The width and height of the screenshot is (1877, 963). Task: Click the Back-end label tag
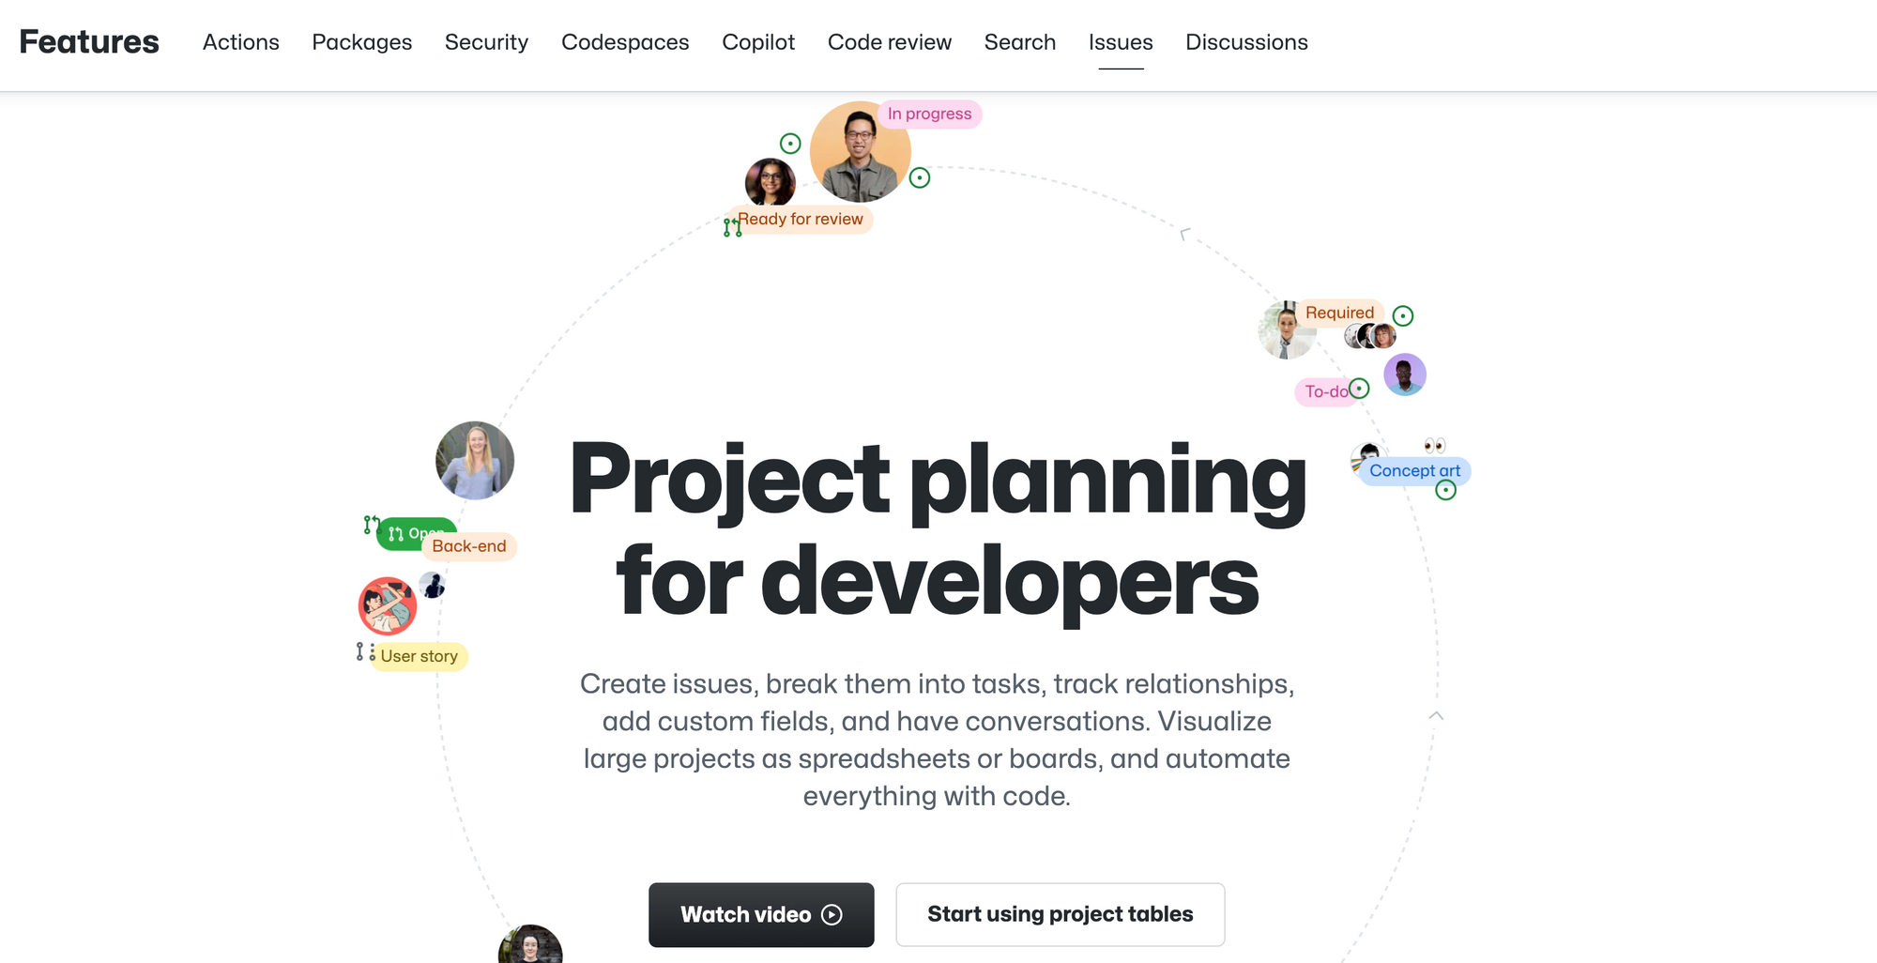[469, 546]
